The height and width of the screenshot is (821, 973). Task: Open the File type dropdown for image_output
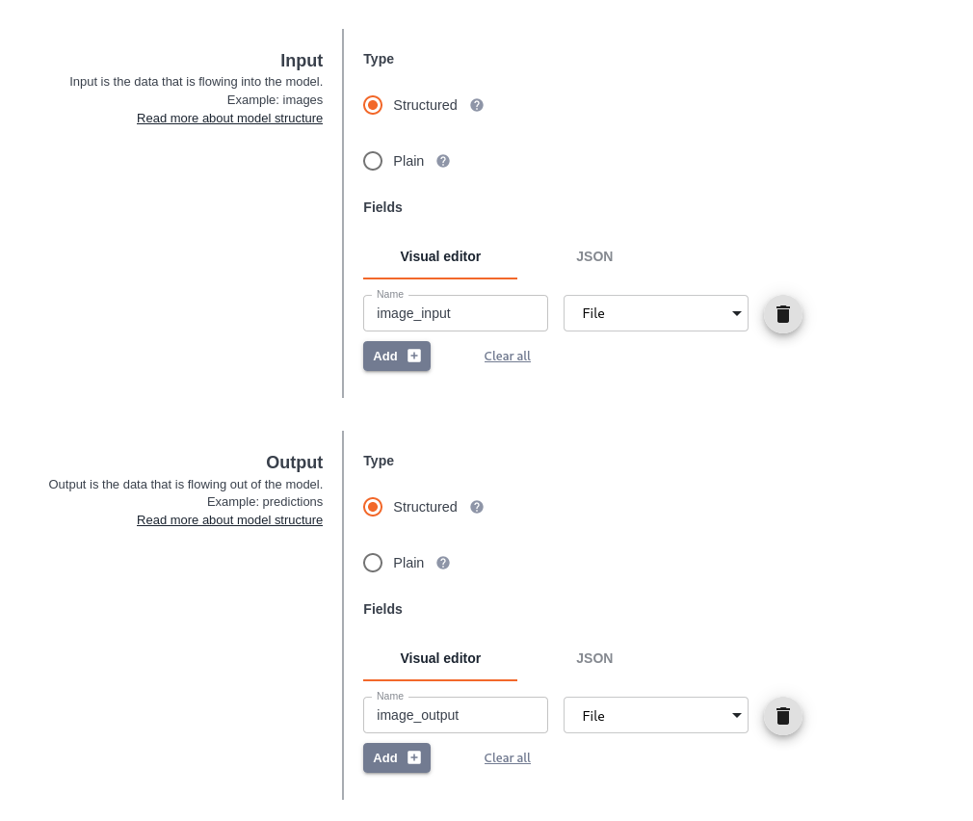click(656, 715)
